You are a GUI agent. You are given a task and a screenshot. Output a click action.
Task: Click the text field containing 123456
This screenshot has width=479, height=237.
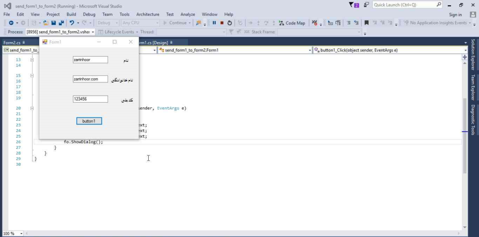click(x=90, y=99)
